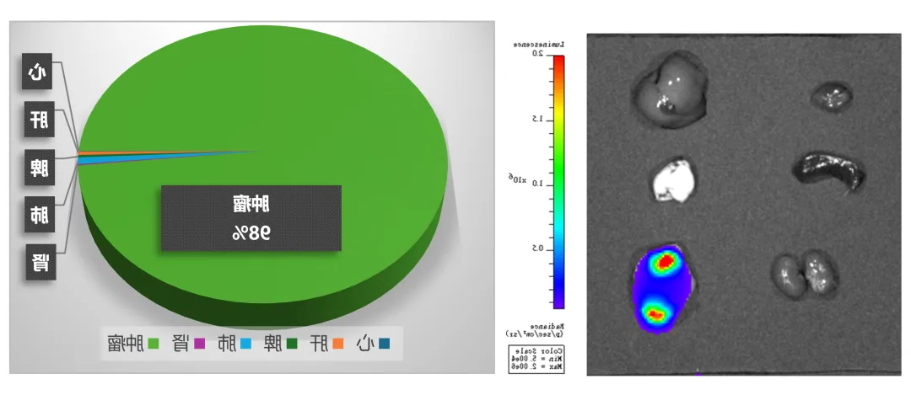Screen dimensions: 911x395
Task: Click the tumor with the luminescence signal
Action: (661, 286)
